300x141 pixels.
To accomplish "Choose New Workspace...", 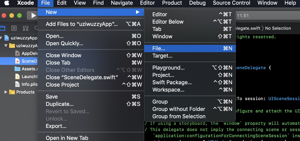I will [x=190, y=90].
